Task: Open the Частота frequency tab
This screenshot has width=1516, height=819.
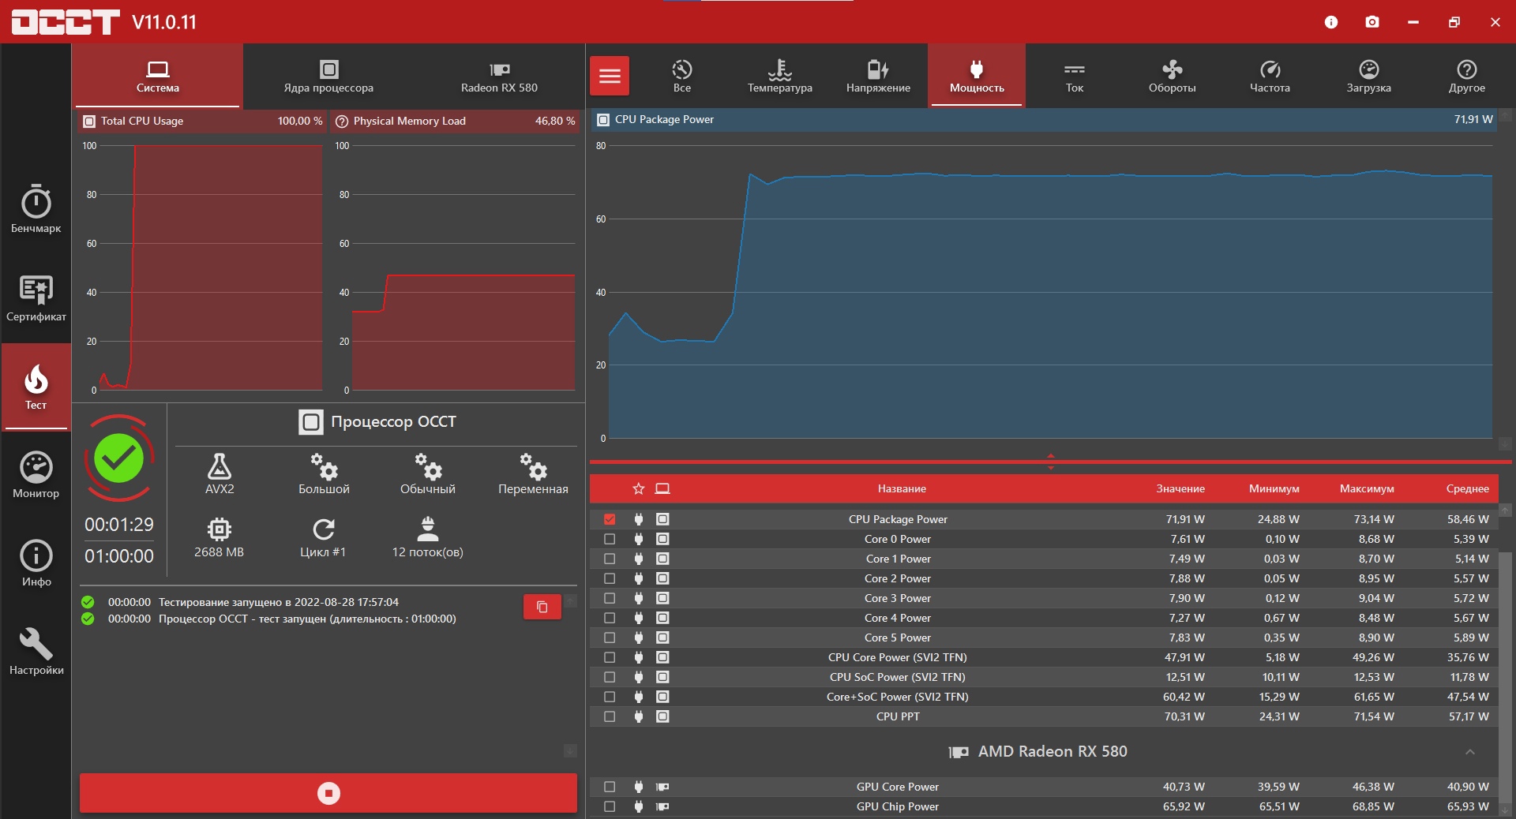Action: click(x=1270, y=76)
